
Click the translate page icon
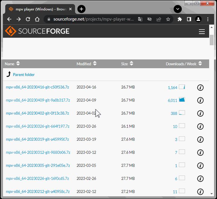[140, 19]
